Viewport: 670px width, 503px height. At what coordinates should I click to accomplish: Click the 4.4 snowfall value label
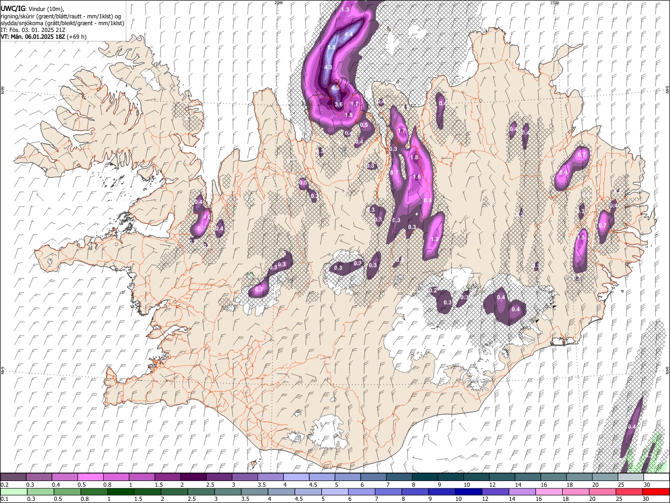[349, 35]
